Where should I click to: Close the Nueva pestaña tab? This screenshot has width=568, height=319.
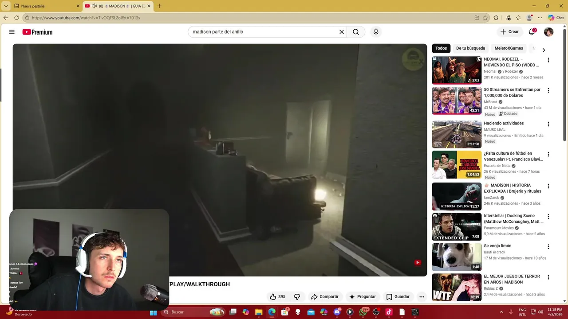[78, 6]
